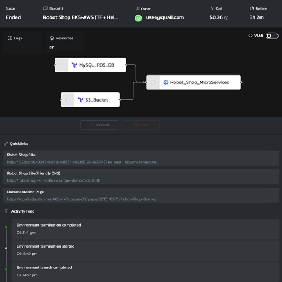Open the Robot Shop Site elb link

[x=82, y=162]
